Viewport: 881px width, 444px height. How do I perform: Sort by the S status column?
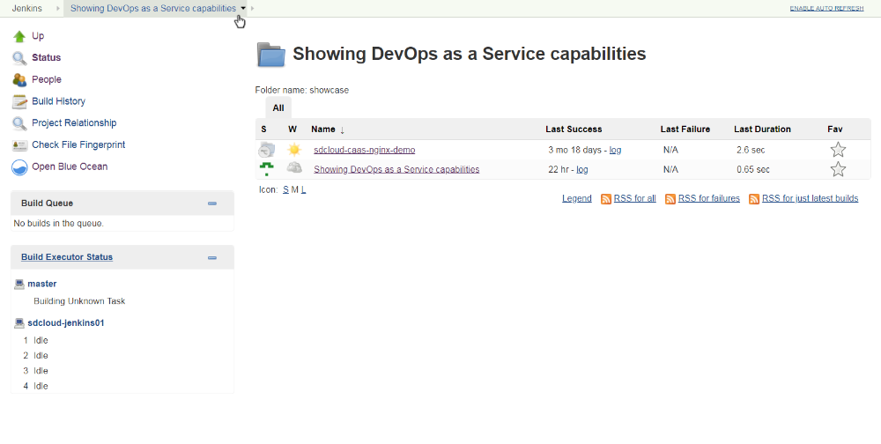click(263, 129)
